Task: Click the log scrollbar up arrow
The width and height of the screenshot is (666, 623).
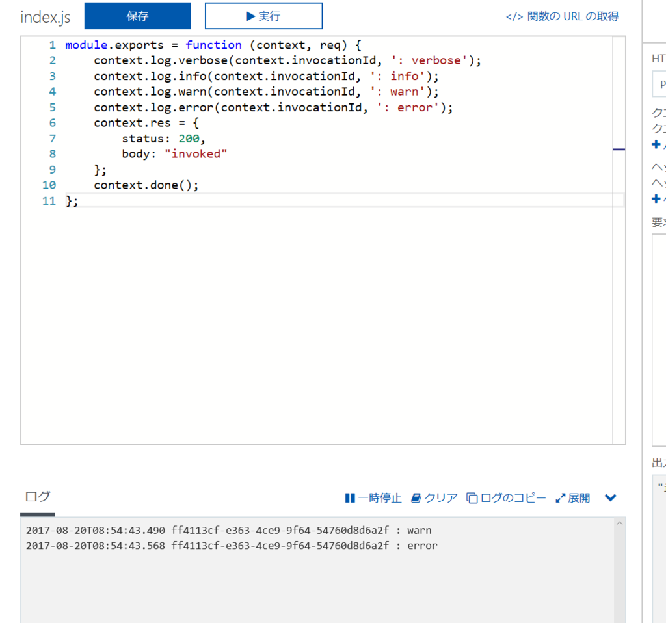Action: click(x=620, y=524)
